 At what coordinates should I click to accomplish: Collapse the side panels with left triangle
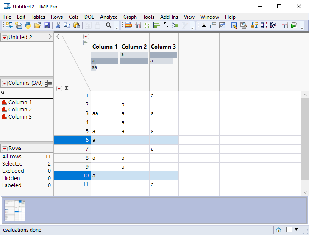[58, 36]
